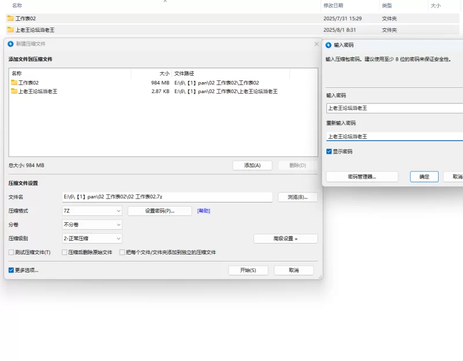Select 上老王论坛当老王 folder row in Explorer
The height and width of the screenshot is (361, 463).
click(x=233, y=30)
